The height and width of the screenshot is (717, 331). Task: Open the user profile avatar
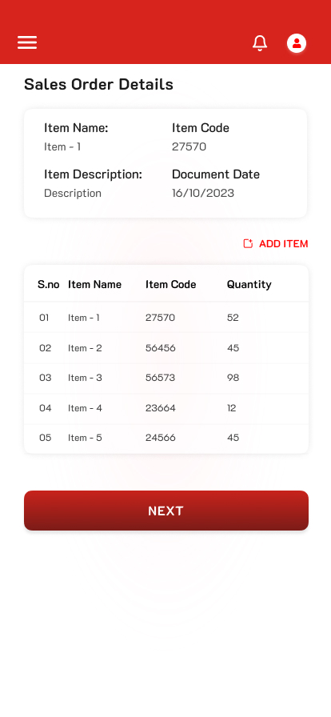pyautogui.click(x=297, y=43)
